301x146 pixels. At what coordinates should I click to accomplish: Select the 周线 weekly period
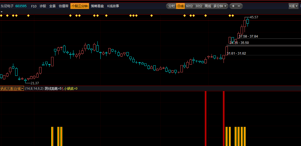tap(208, 6)
